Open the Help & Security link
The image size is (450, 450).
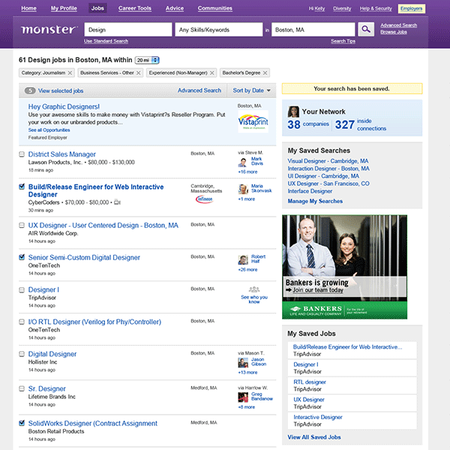[x=376, y=8]
